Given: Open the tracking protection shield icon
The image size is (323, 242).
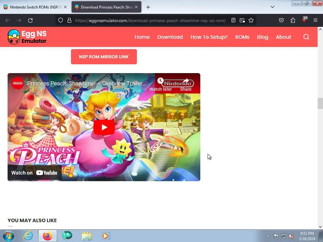Looking at the screenshot, I should (x=60, y=20).
